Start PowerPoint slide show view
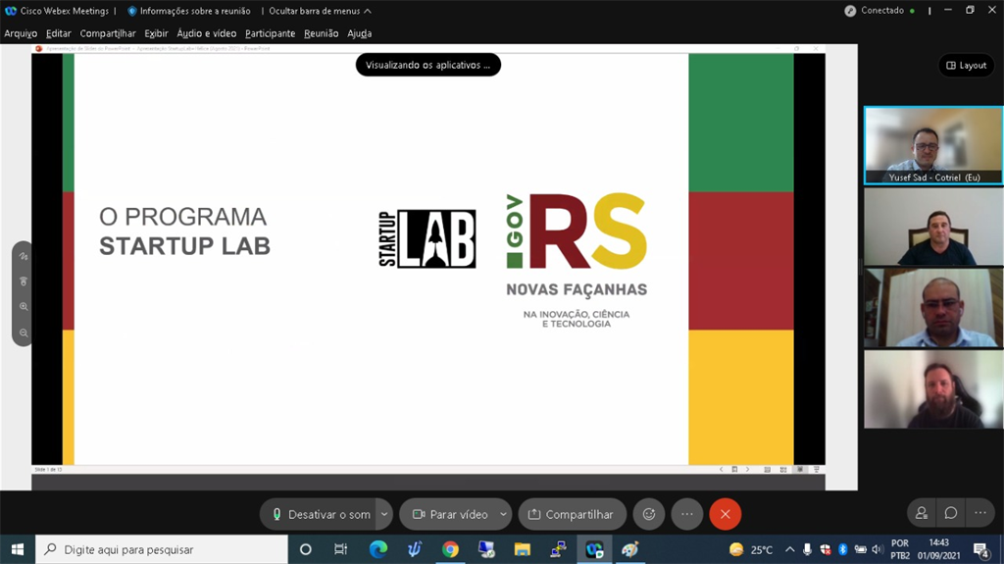Viewport: 1004px width, 564px height. (816, 470)
